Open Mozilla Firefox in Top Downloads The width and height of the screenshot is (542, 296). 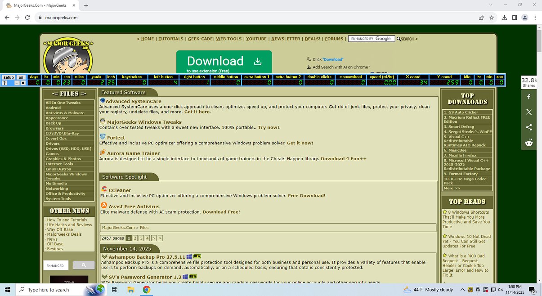point(460,155)
